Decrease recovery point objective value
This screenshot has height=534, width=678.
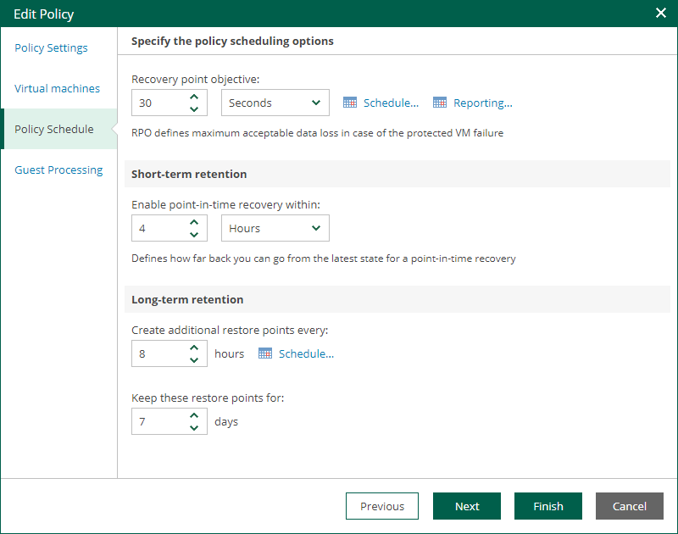(194, 109)
